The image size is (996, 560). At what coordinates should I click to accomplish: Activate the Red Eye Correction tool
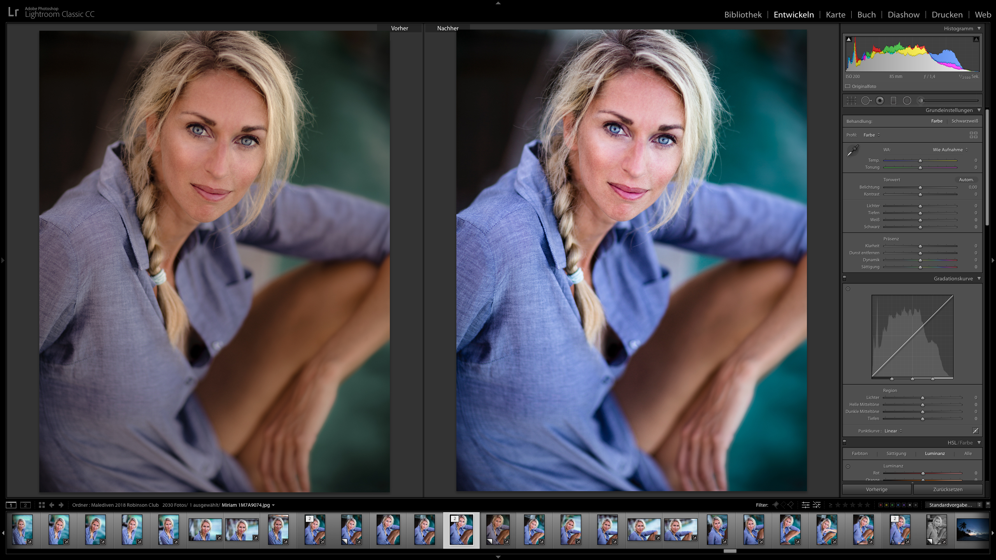click(880, 101)
